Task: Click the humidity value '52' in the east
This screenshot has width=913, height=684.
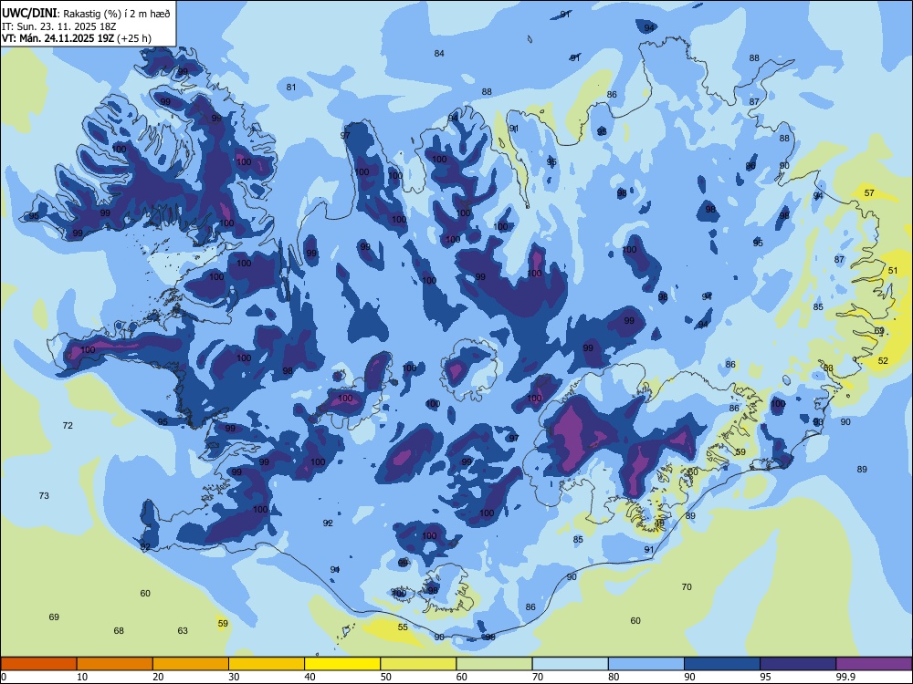Action: pos(883,360)
